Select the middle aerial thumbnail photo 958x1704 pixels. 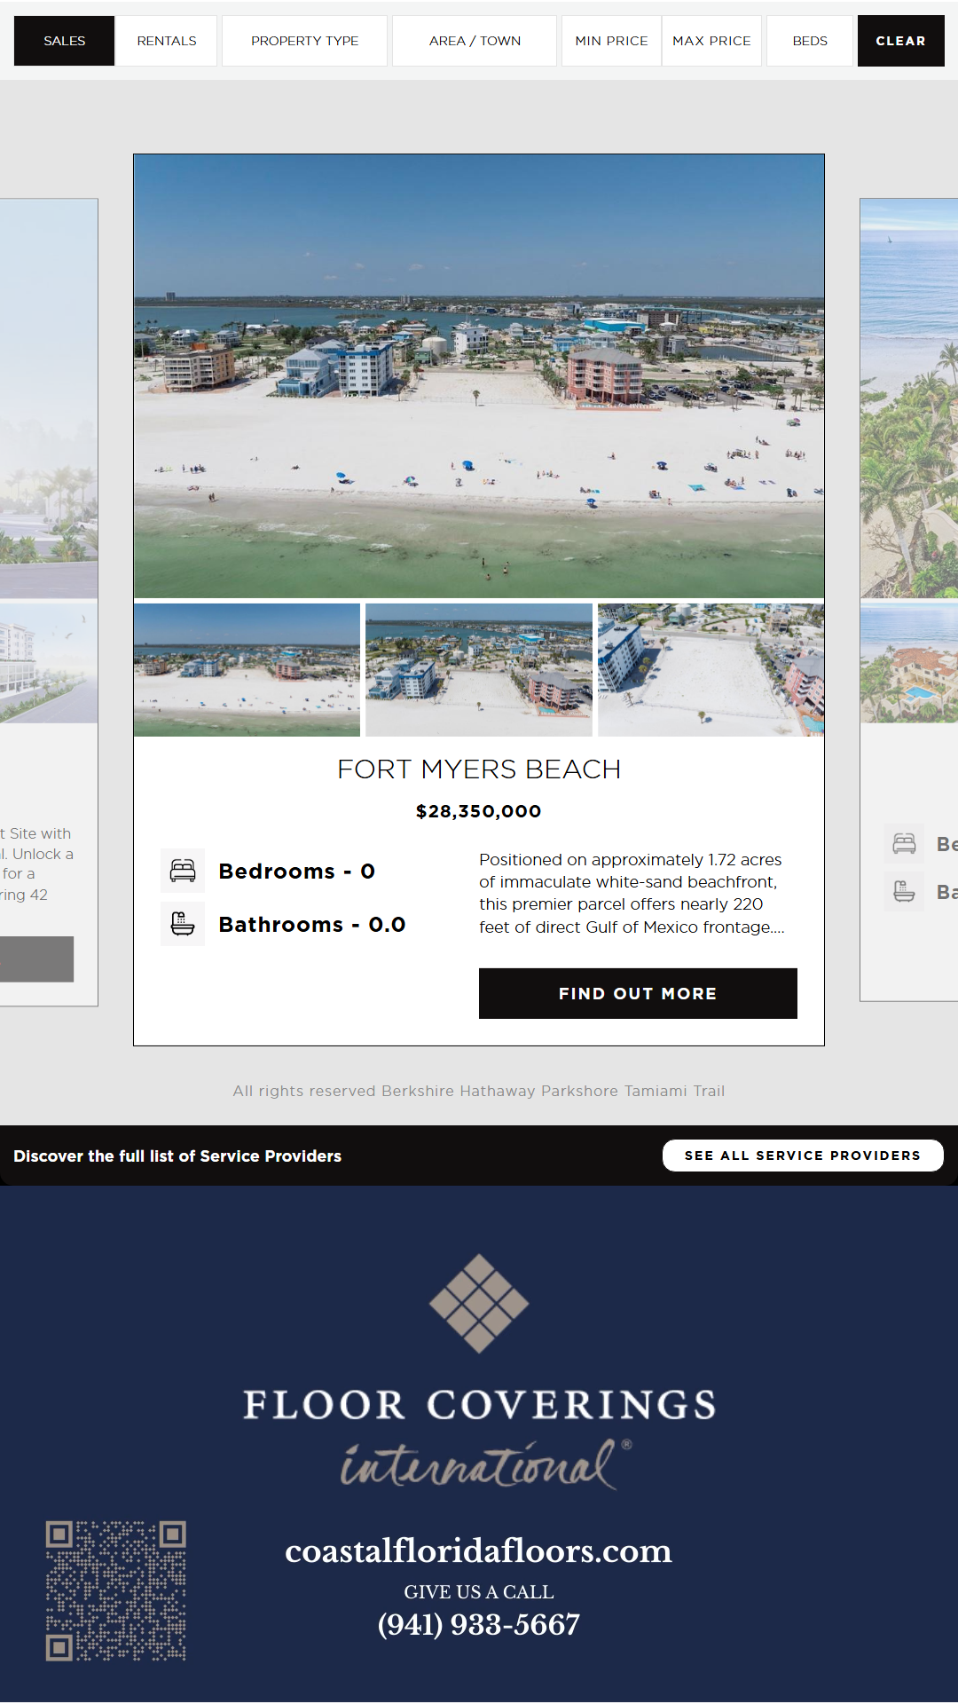(479, 670)
